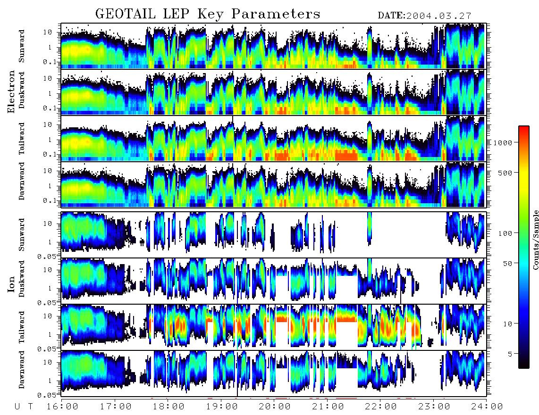Click the 17:00 time tick label
Viewport: 539px width, 415px height.
click(116, 407)
